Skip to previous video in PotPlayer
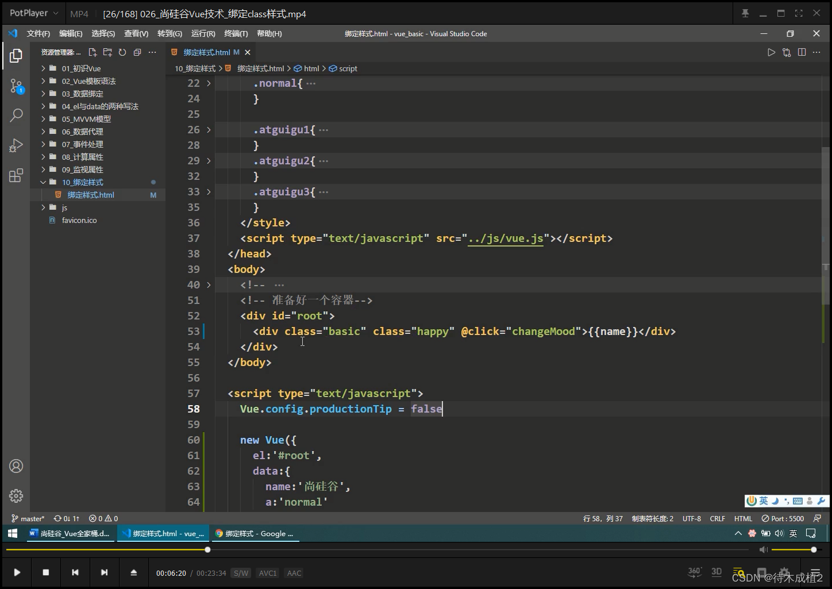 click(75, 572)
